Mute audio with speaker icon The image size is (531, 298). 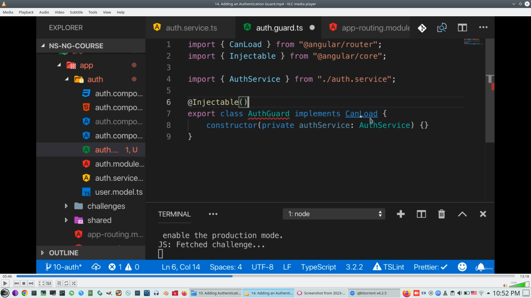[505, 286]
